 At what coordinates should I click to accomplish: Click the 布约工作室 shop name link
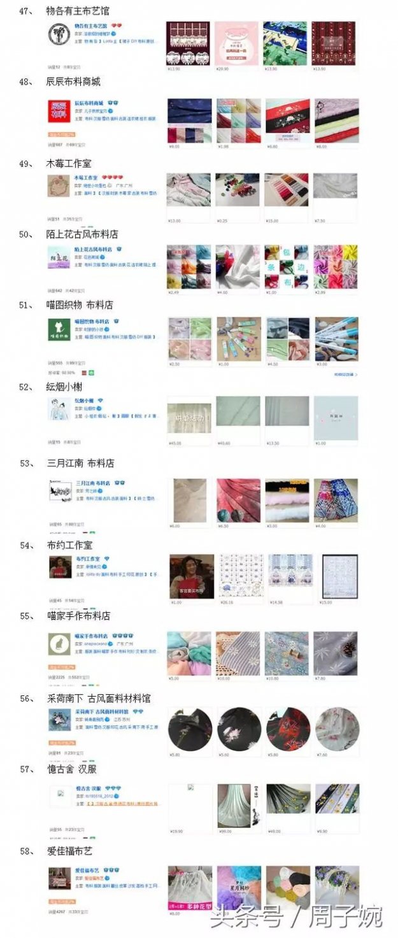(x=89, y=558)
